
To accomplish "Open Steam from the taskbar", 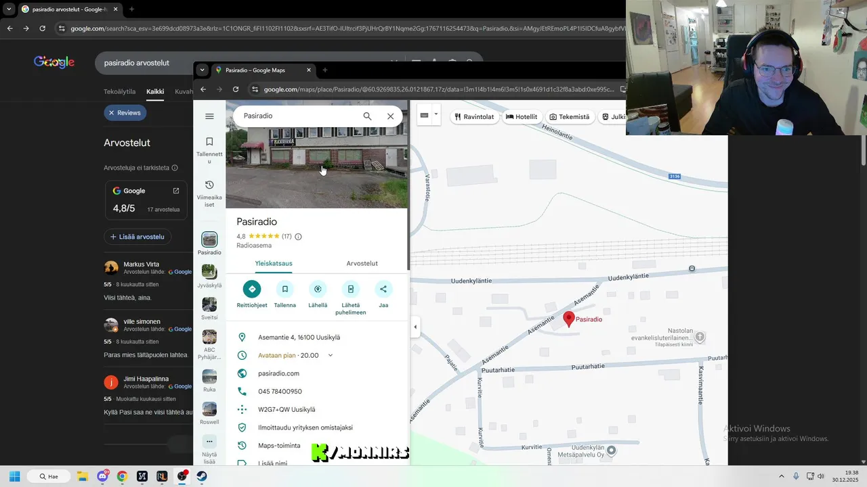I will click(x=201, y=476).
